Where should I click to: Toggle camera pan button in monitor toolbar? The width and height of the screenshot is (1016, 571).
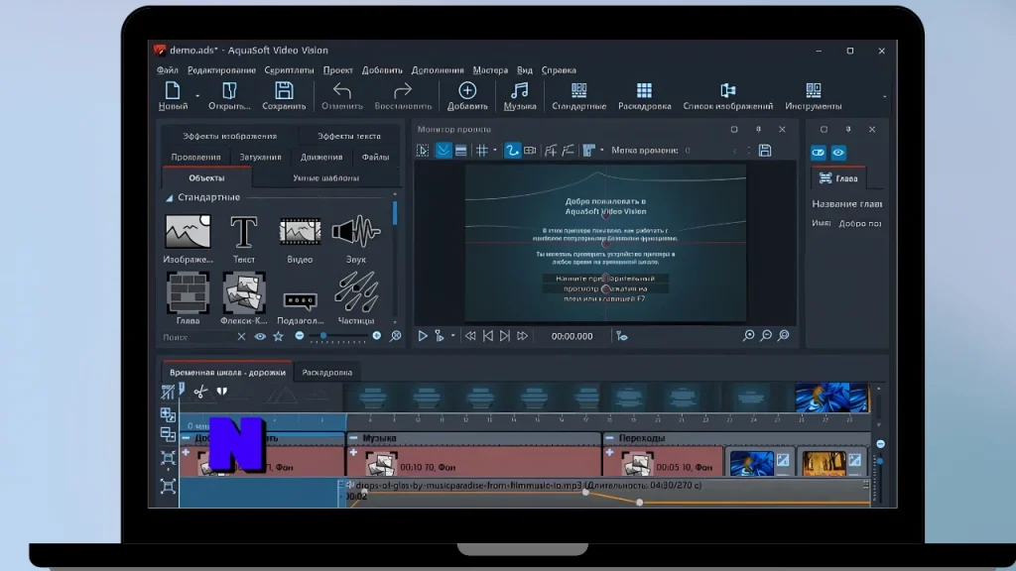[530, 151]
